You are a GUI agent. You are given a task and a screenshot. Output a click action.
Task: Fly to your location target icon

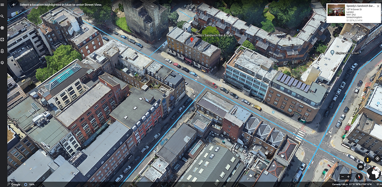pyautogui.click(x=378, y=159)
